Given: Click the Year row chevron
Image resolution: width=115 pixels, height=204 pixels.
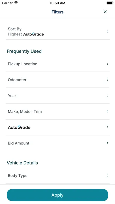Looking at the screenshot, I should click(x=107, y=96).
